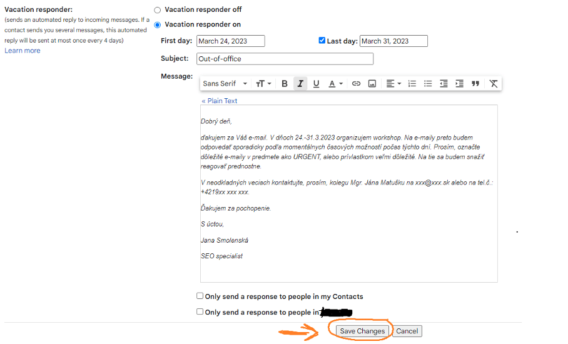The width and height of the screenshot is (568, 344).
Task: Open the Sans Serif font dropdown
Action: 225,84
